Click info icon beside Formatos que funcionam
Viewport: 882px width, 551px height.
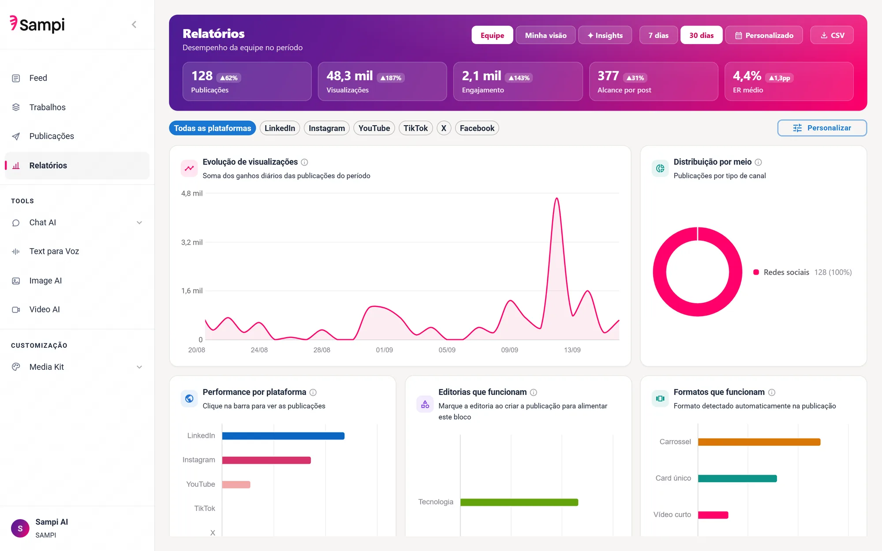[x=772, y=392]
